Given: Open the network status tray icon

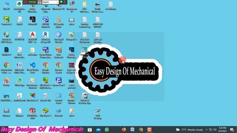Looking at the screenshot, I should point(211,130).
